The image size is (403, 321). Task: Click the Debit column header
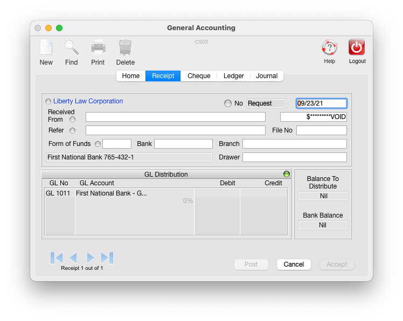point(227,183)
